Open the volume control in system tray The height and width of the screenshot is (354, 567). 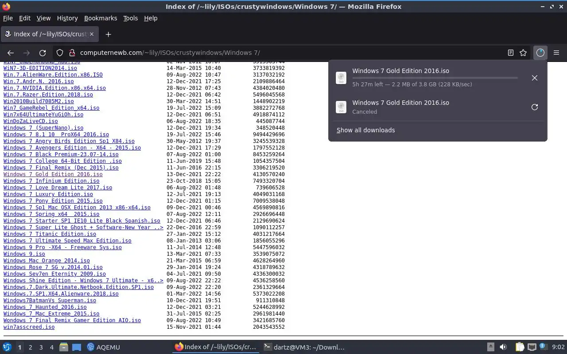pos(503,347)
